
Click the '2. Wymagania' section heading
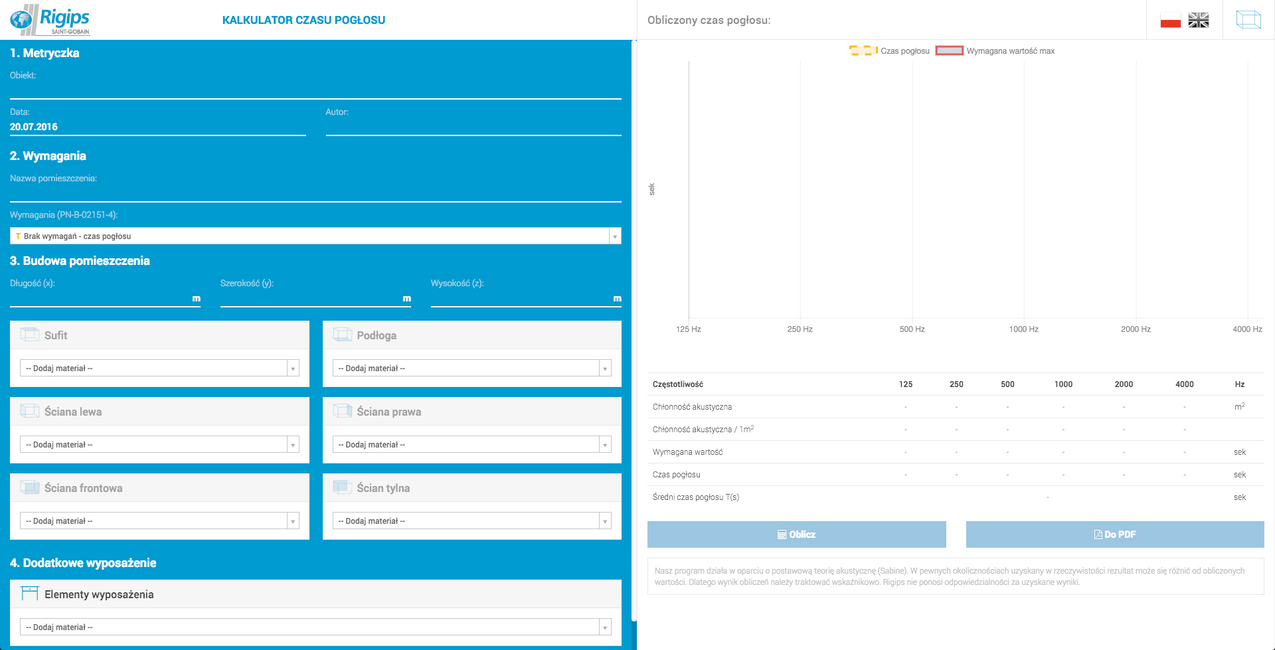click(x=48, y=156)
